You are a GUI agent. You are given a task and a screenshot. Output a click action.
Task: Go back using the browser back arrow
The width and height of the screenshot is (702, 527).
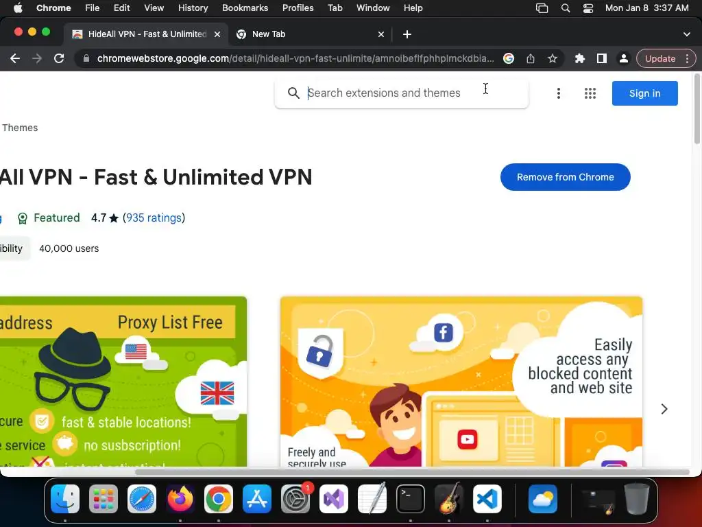[15, 59]
